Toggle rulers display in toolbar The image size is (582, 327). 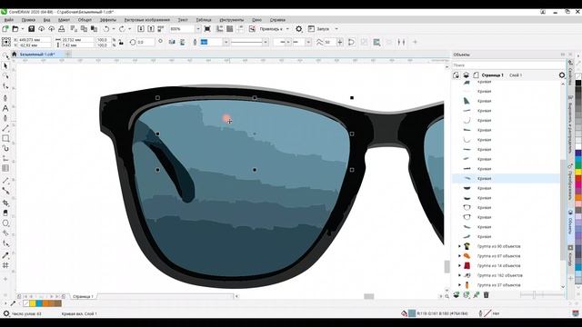tap(220, 29)
